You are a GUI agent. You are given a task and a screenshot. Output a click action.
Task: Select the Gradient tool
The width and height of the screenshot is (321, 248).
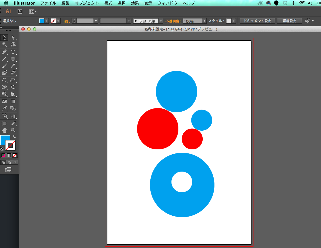click(x=13, y=102)
